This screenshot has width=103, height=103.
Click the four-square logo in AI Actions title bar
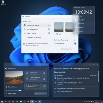coord(23,17)
